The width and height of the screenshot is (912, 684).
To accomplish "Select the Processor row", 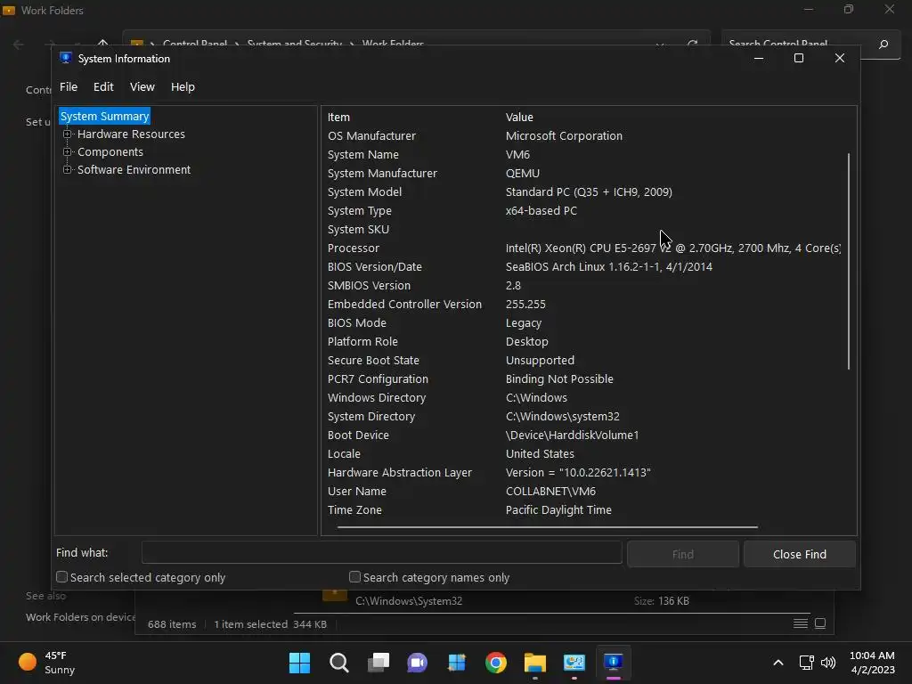I will pyautogui.click(x=583, y=248).
